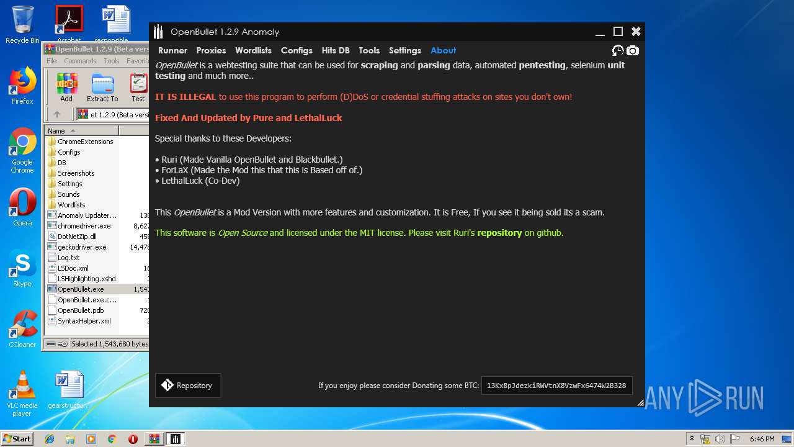This screenshot has width=794, height=447.
Task: Open gearstructu... Word document on desktop
Action: pos(69,391)
